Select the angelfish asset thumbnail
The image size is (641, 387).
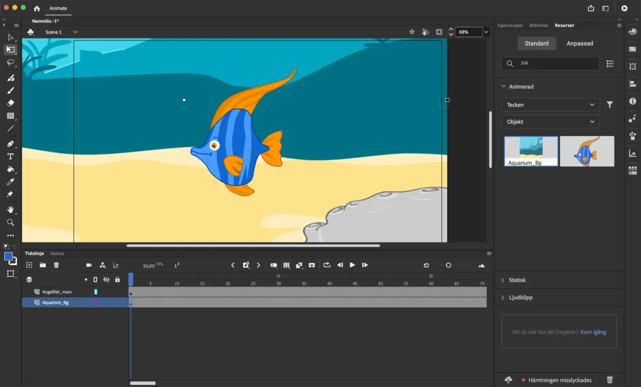tap(587, 151)
